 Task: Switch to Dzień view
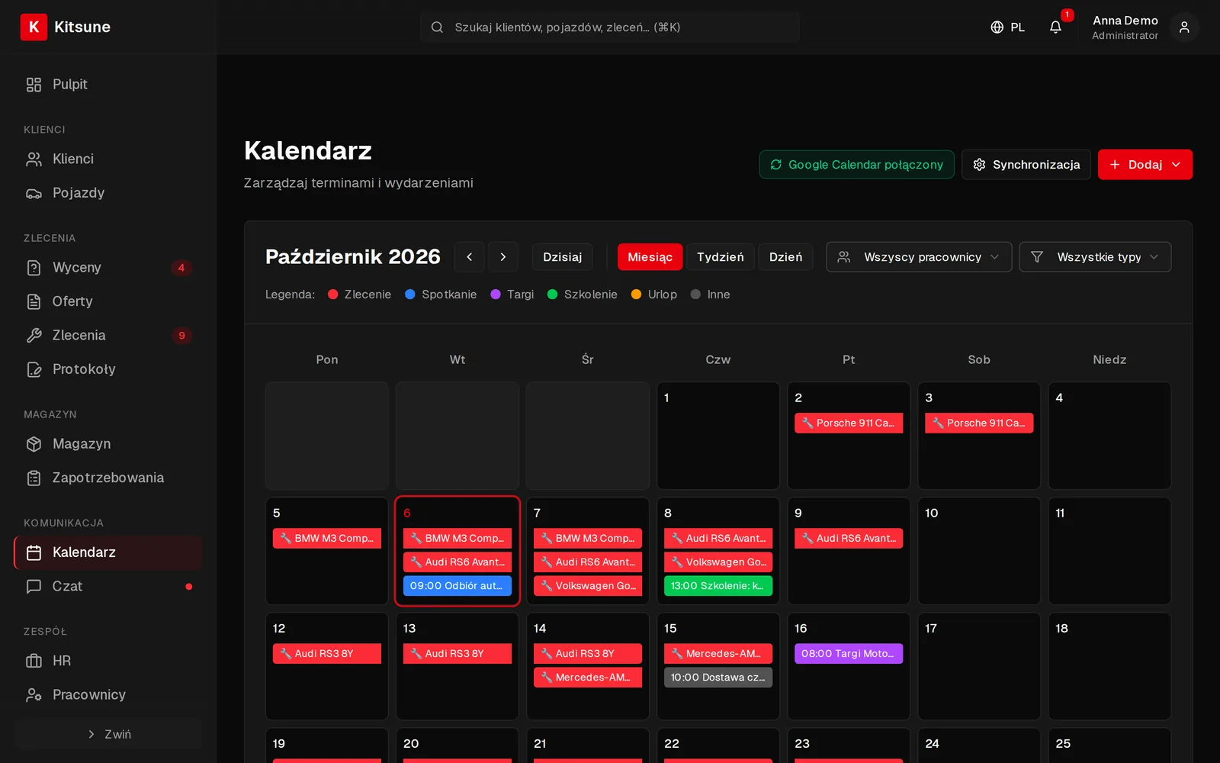(785, 257)
